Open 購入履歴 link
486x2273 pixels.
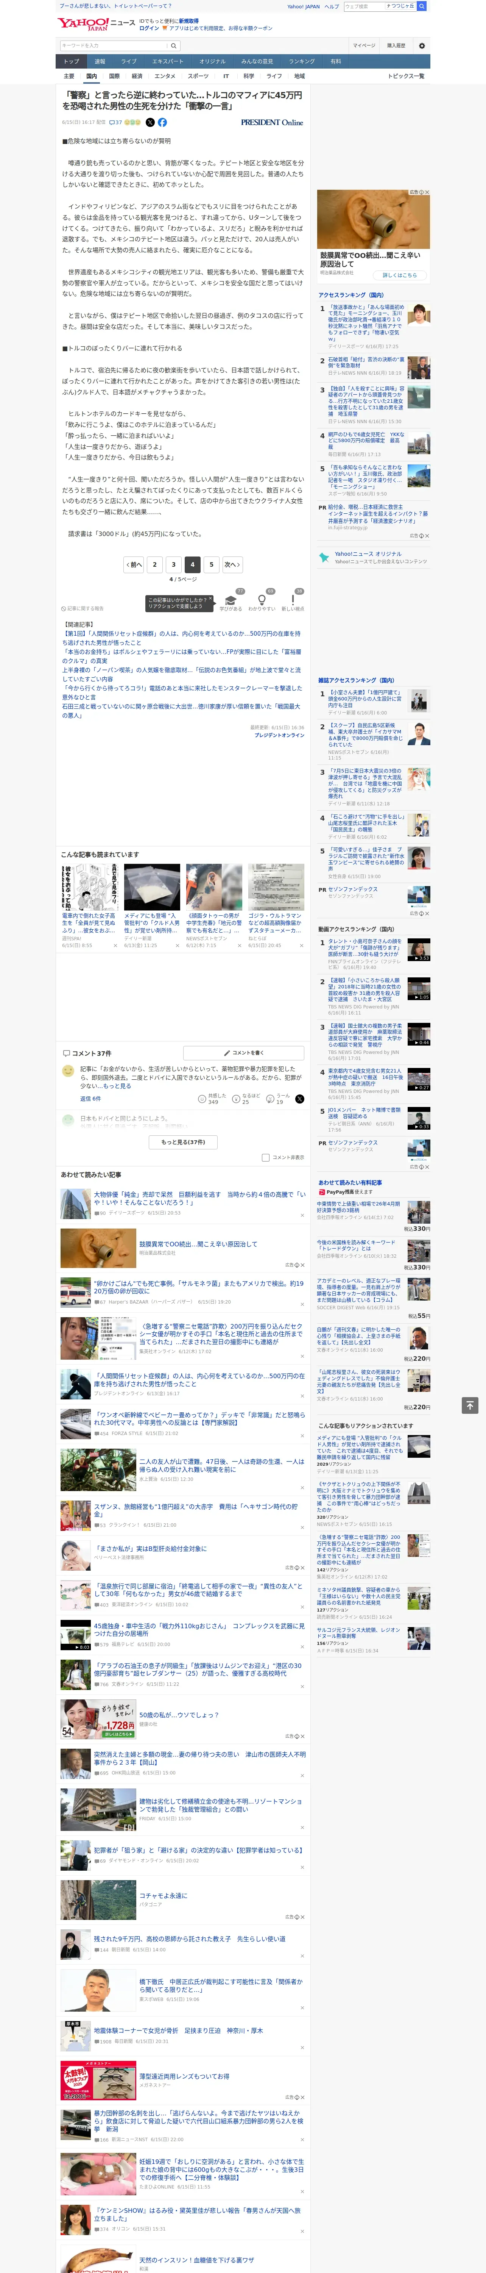click(396, 45)
